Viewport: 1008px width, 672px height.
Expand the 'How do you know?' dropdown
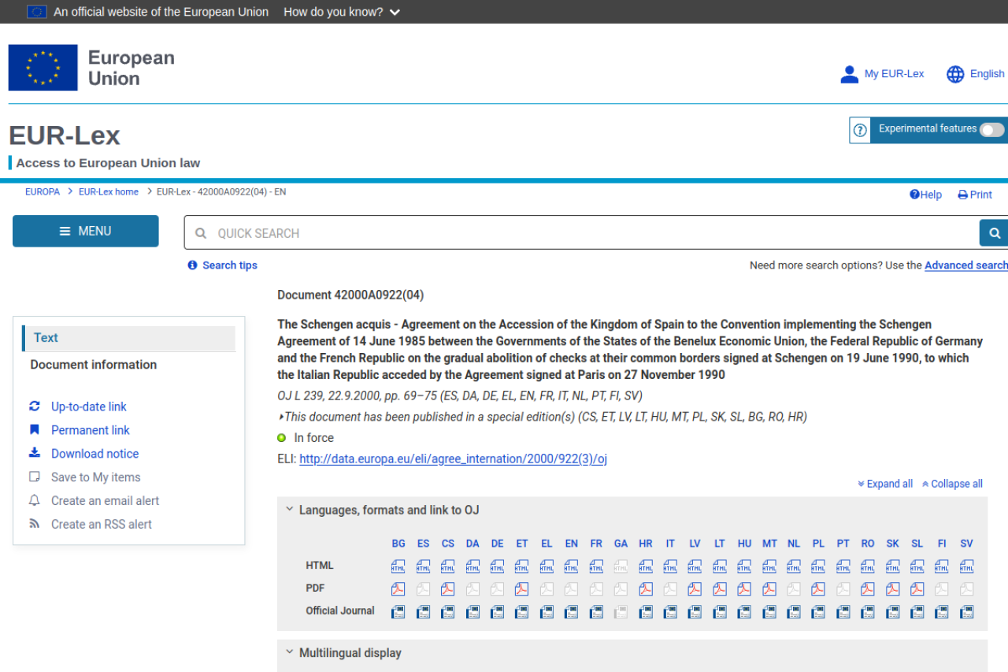click(x=342, y=12)
